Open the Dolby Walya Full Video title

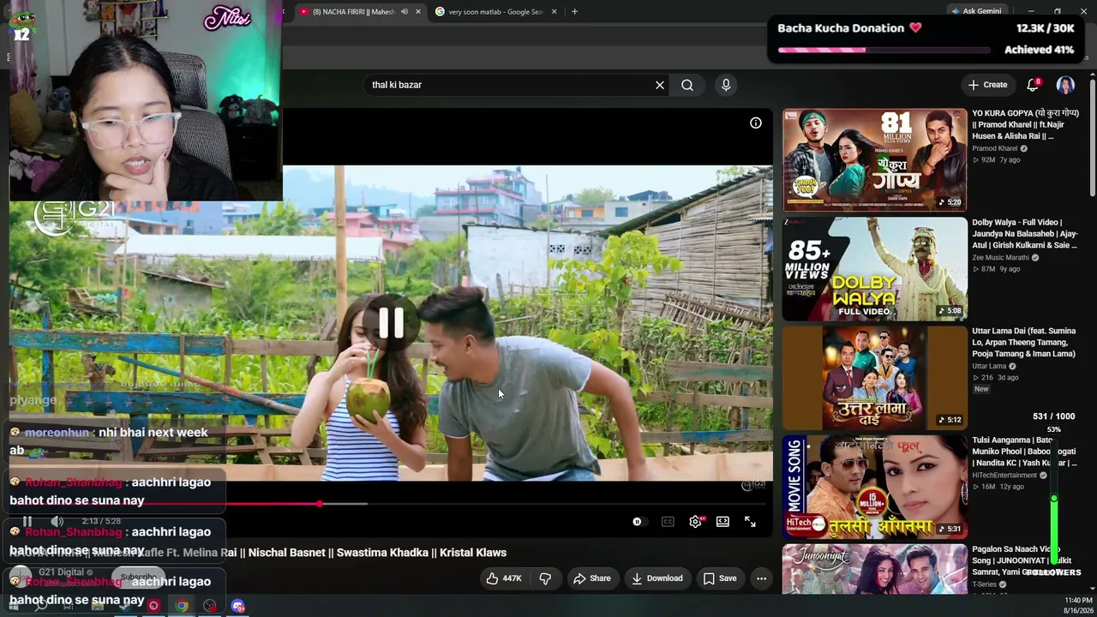[x=1025, y=233]
